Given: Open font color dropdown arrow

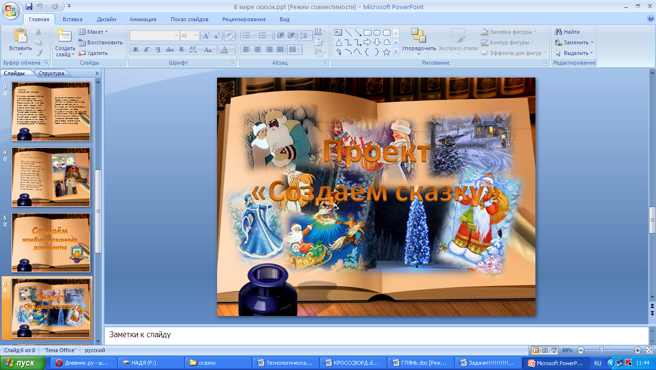Looking at the screenshot, I should point(232,49).
